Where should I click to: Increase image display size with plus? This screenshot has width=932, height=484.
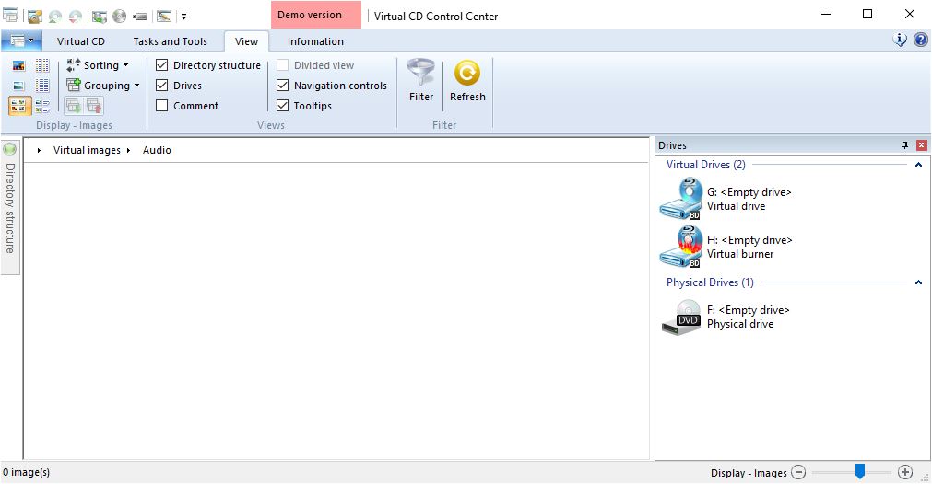904,473
